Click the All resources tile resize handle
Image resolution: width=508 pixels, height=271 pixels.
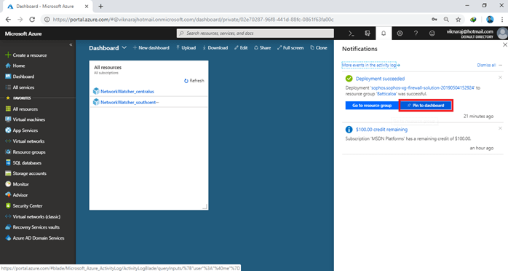(x=205, y=206)
